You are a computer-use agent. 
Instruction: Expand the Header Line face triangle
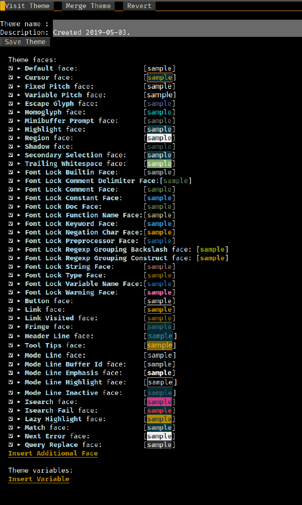click(x=19, y=336)
